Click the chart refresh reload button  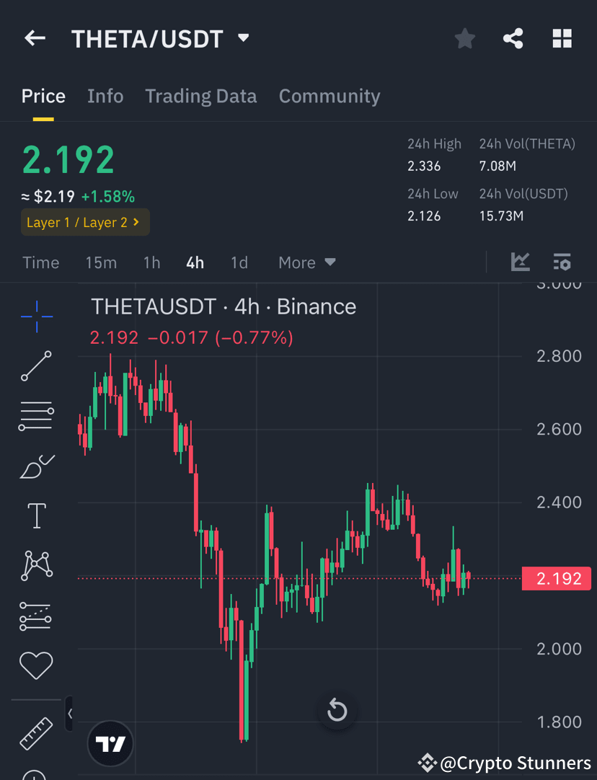click(337, 709)
